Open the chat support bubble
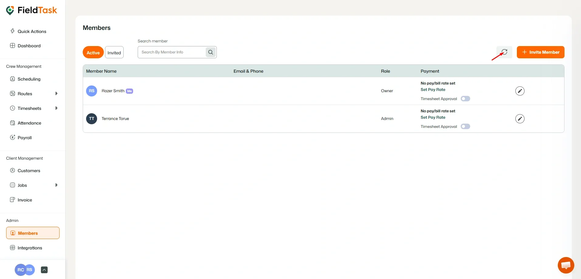Viewport: 581px width, 279px height. [x=566, y=265]
